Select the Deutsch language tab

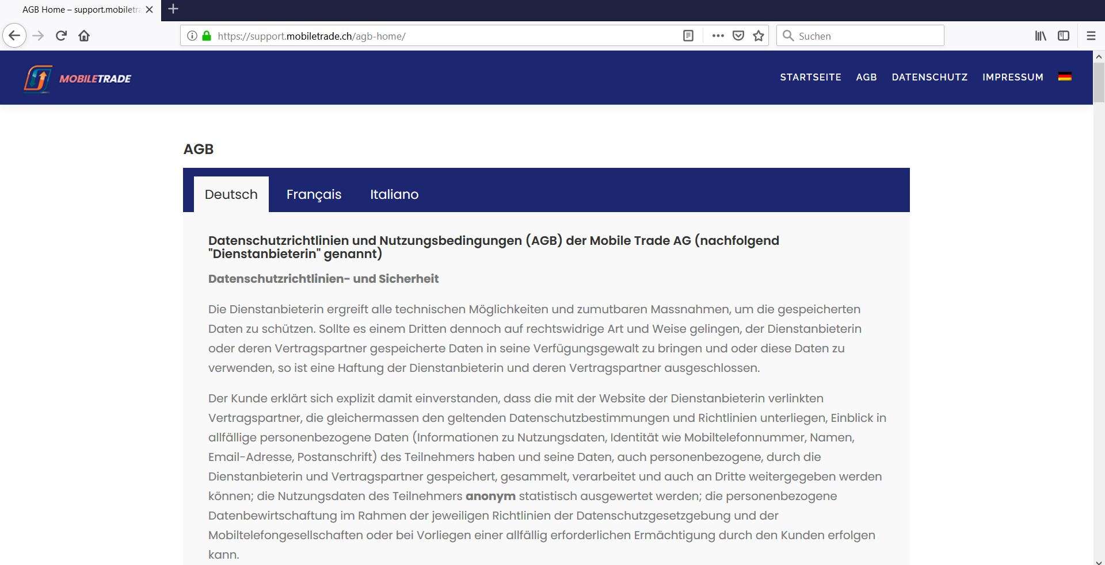[231, 194]
